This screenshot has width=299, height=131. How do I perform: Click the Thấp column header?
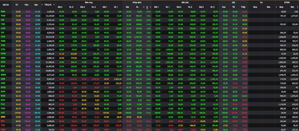(243, 7)
